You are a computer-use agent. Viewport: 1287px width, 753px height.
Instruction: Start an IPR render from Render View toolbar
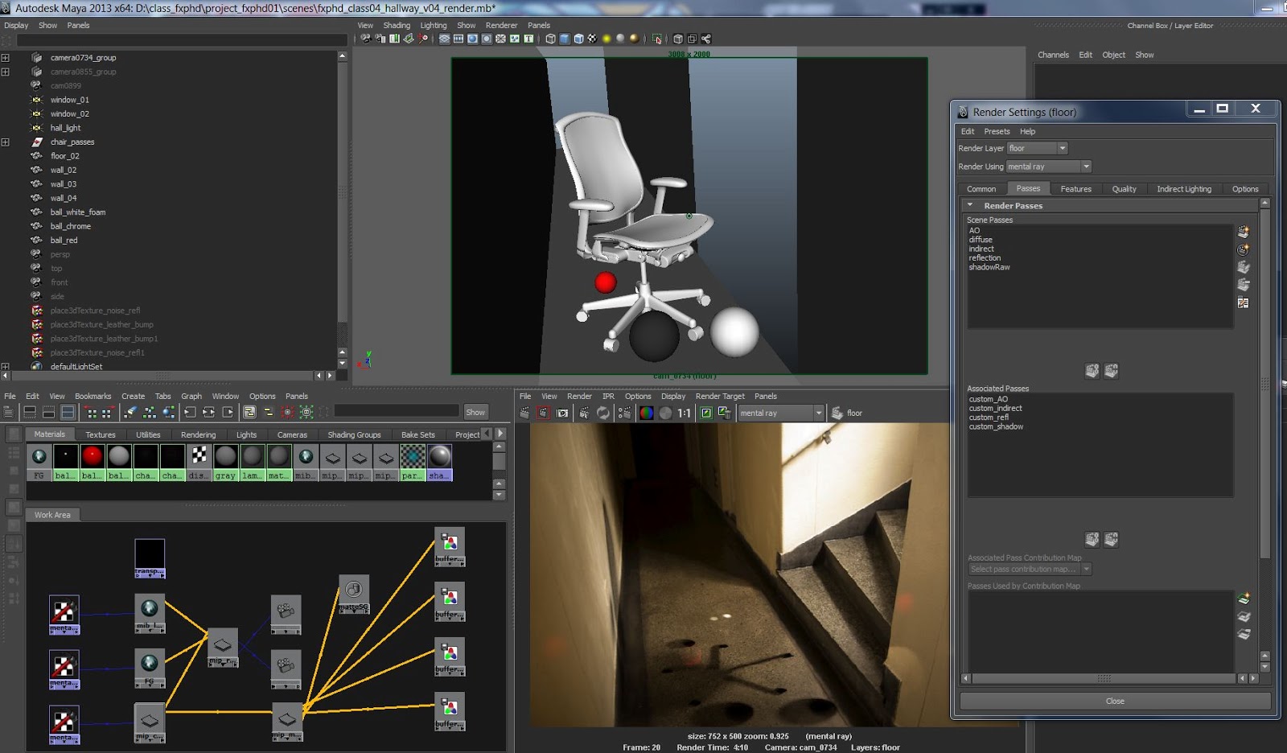pyautogui.click(x=582, y=412)
